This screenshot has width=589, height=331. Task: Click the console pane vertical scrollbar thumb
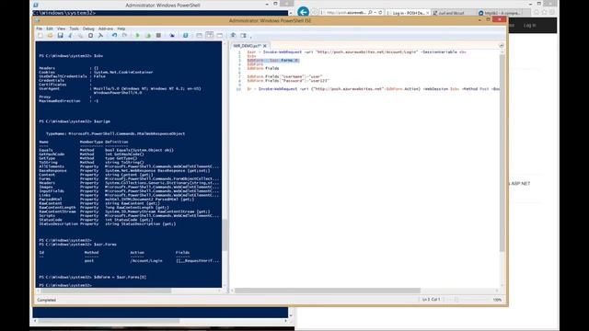pyautogui.click(x=225, y=235)
